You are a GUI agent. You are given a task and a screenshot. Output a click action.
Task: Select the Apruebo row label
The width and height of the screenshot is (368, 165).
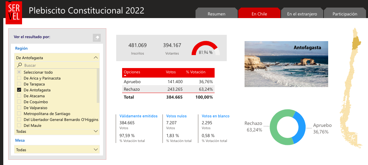(132, 82)
